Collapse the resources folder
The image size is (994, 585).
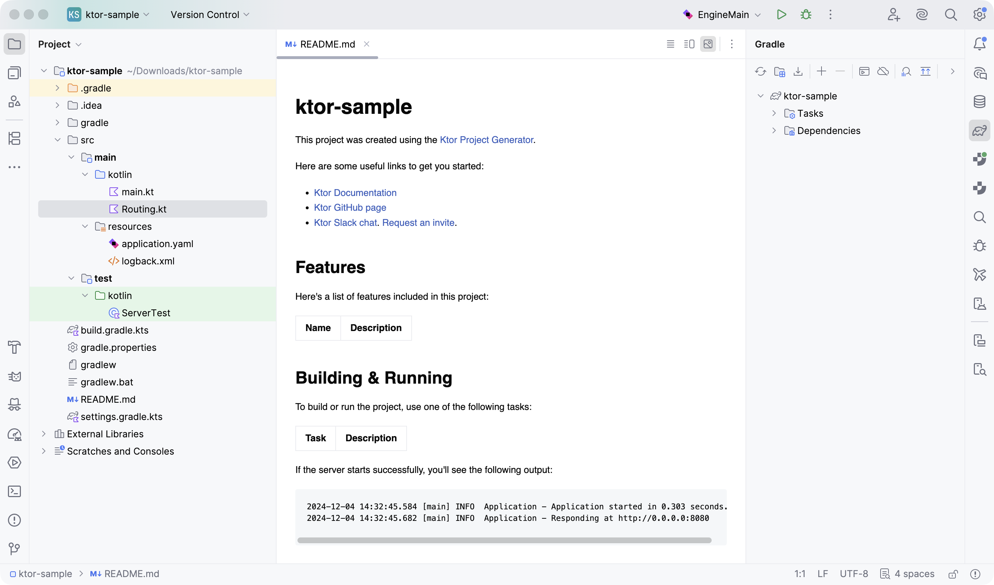[x=85, y=227]
